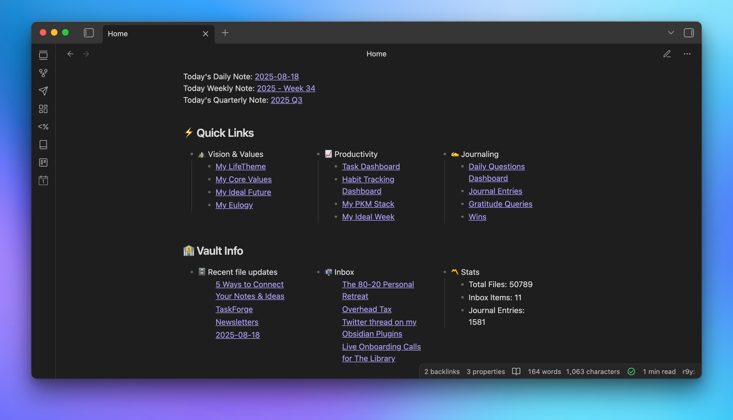Click the 2 backlinks status item
Image resolution: width=733 pixels, height=420 pixels.
442,372
